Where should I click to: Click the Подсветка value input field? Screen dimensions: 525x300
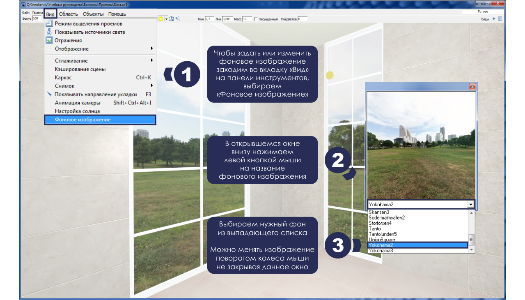[x=302, y=19]
